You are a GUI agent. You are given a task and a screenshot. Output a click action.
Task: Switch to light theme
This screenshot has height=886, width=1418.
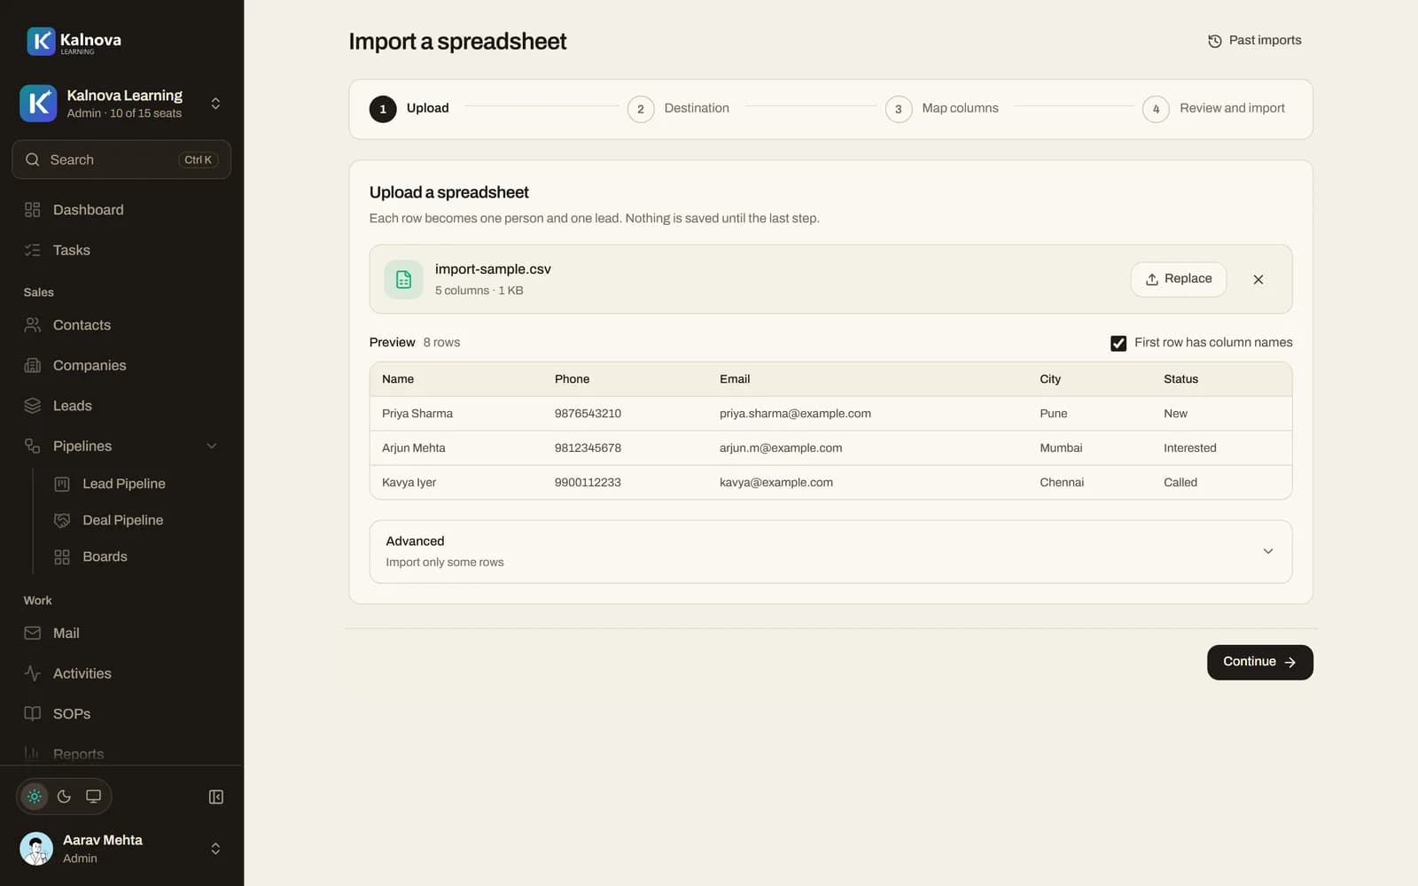[35, 797]
